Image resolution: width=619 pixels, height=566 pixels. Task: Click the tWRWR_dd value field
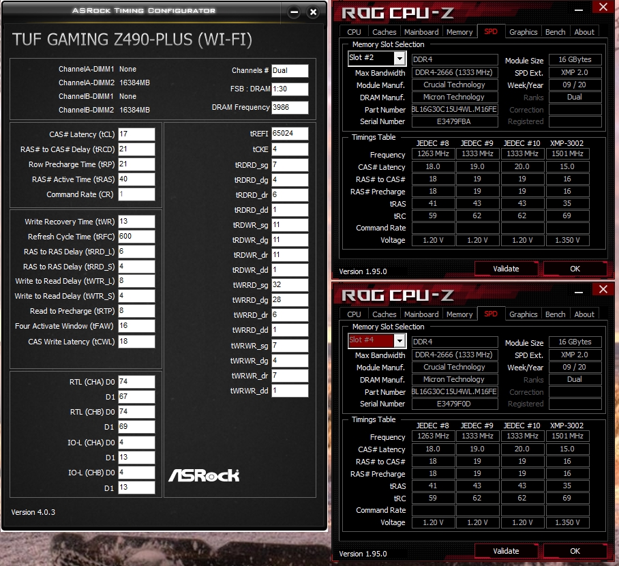coord(290,391)
